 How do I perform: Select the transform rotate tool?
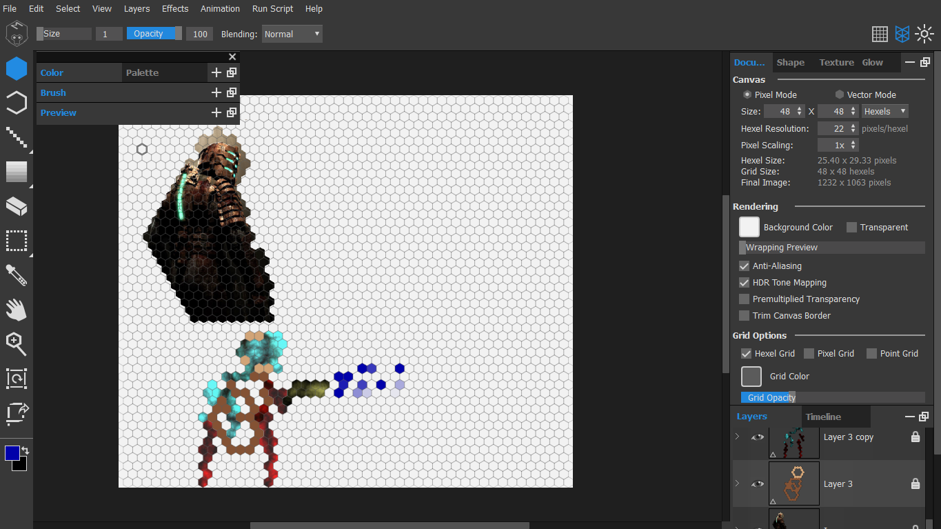[x=17, y=378]
